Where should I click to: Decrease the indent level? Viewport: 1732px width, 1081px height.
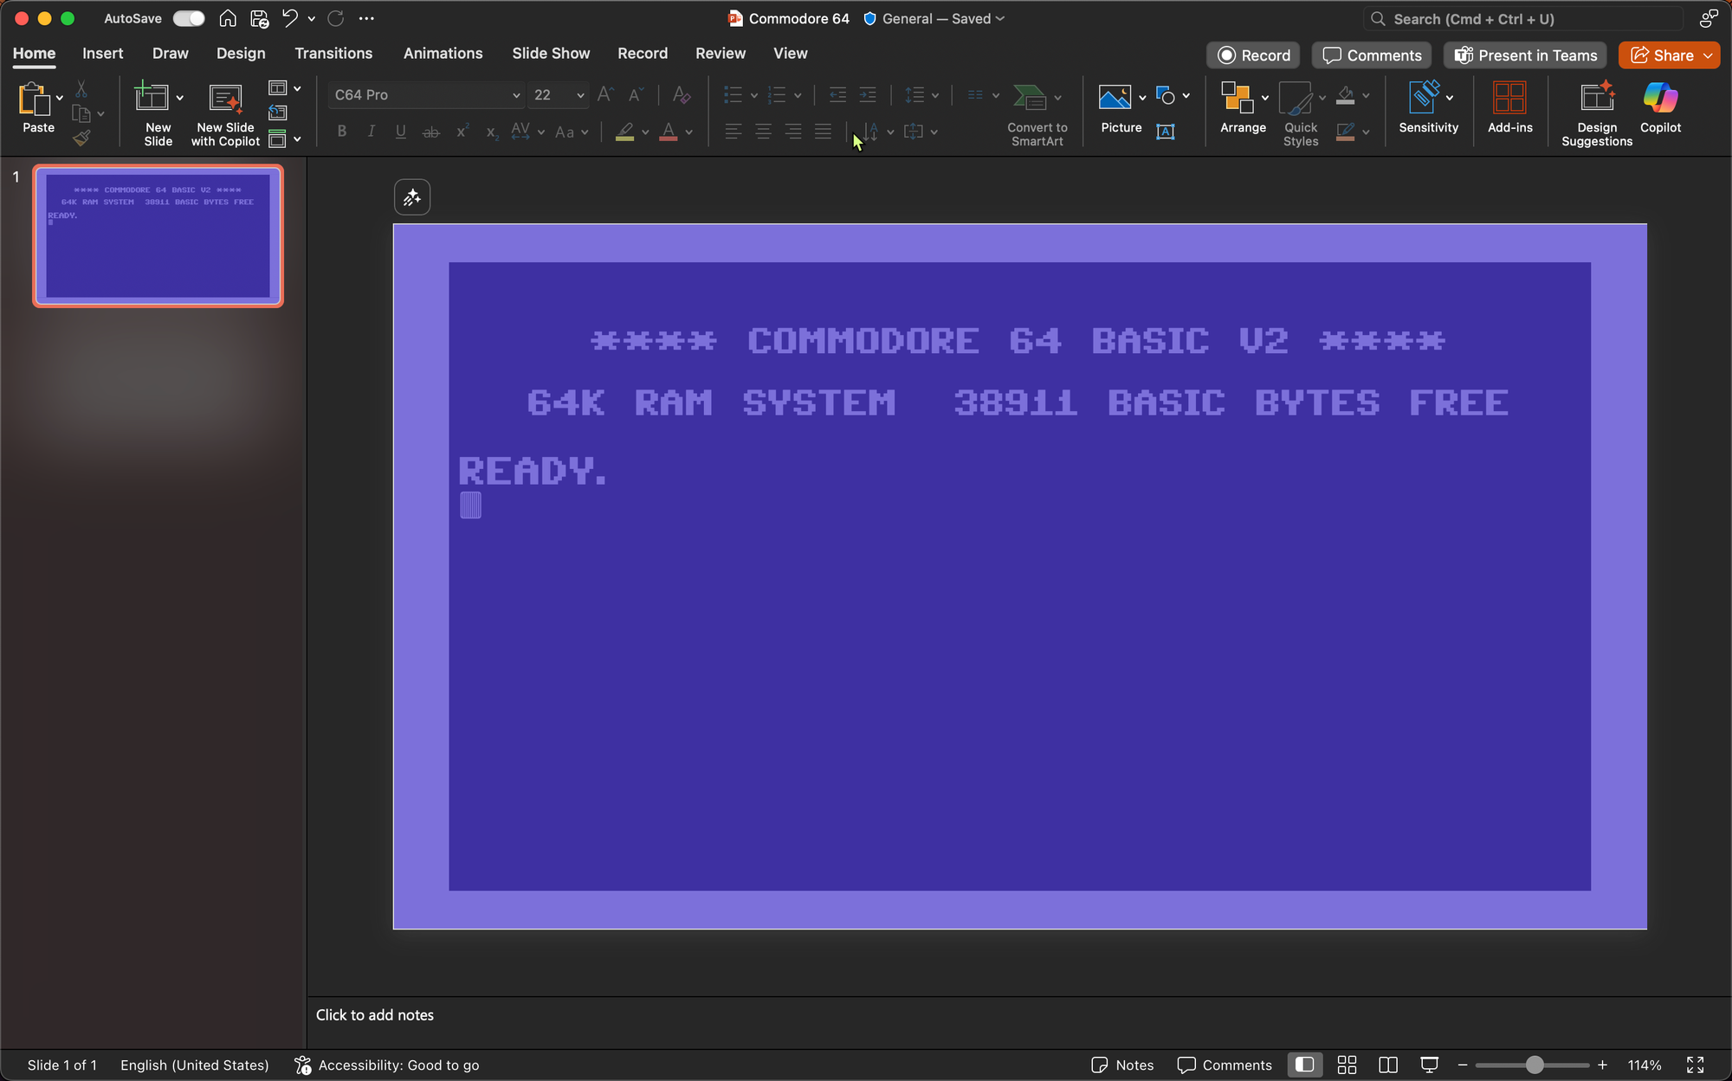[x=837, y=94]
